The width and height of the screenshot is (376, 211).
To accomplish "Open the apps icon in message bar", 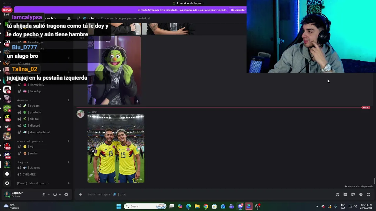I will coord(369,194).
